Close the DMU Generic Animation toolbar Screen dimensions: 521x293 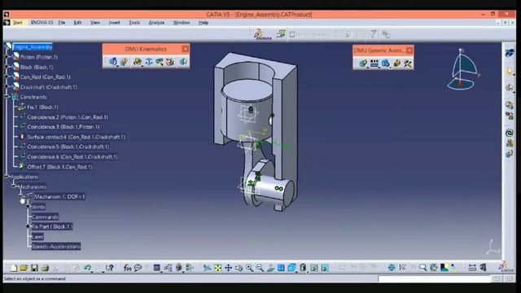coord(409,50)
